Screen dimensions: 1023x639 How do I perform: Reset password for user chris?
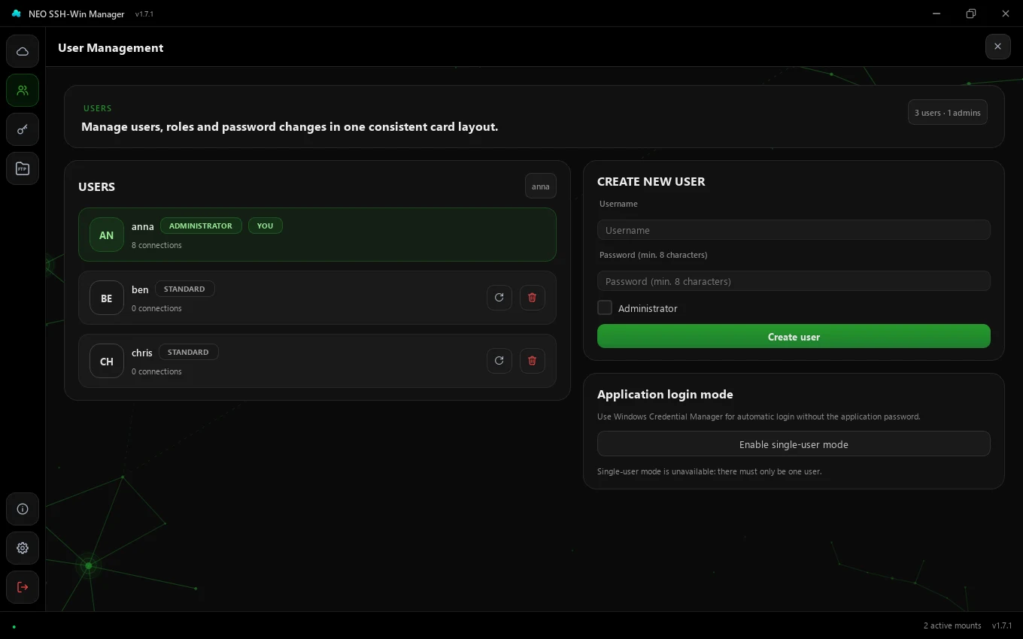point(499,361)
